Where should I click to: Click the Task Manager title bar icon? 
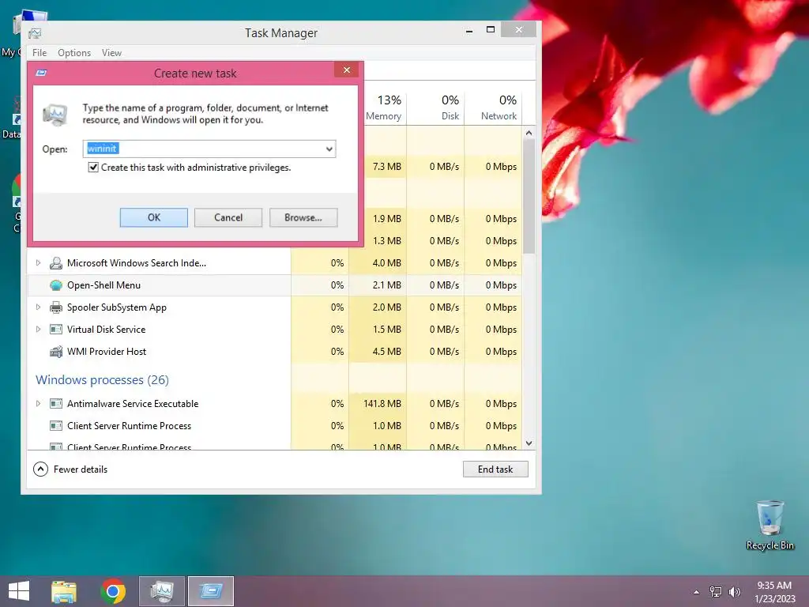coord(35,33)
